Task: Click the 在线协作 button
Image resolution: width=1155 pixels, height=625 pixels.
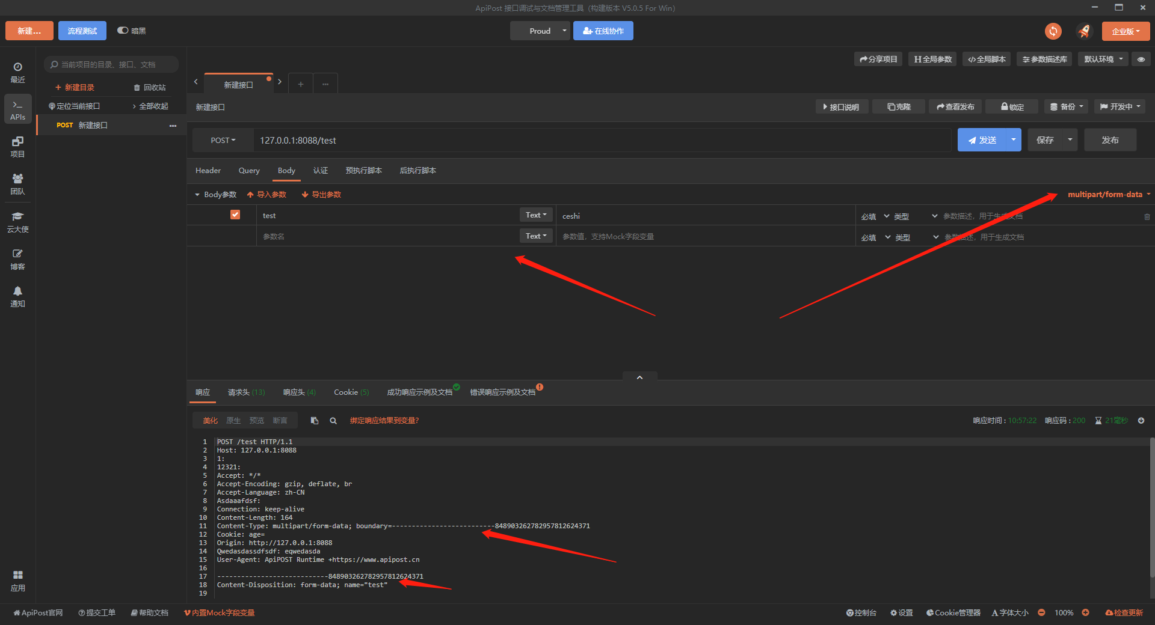Action: point(603,31)
